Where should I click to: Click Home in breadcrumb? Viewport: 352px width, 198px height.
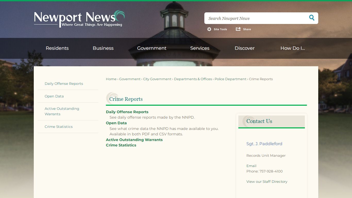pos(111,79)
